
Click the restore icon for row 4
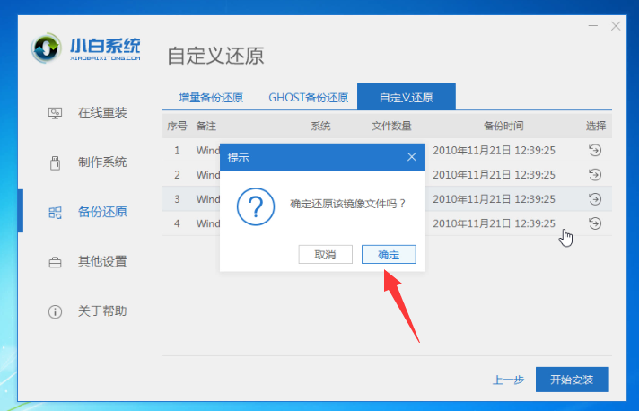(595, 223)
